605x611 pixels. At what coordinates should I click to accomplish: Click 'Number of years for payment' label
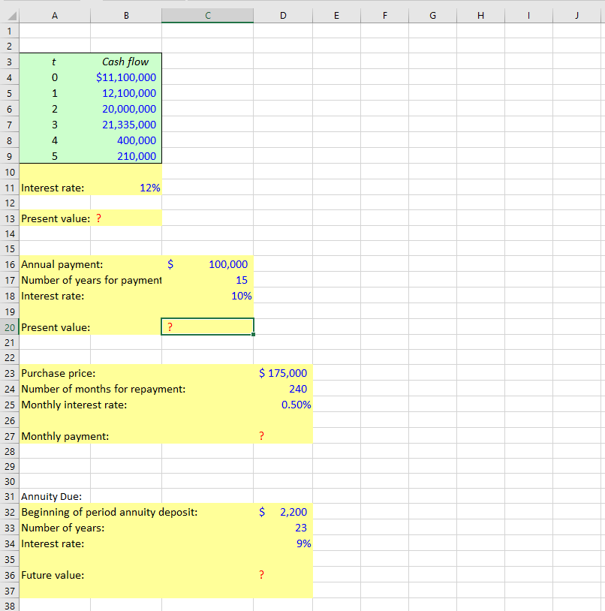coord(91,280)
